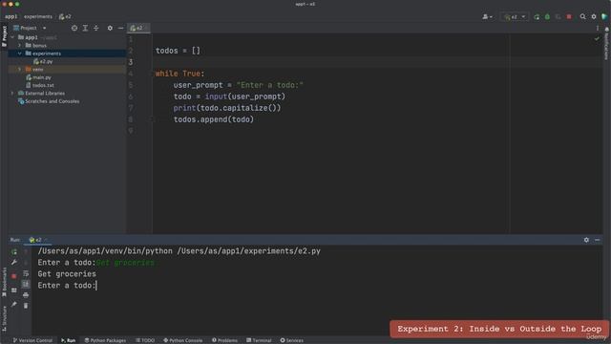Image resolution: width=611 pixels, height=344 pixels.
Task: Expand the venv folder
Action: pos(19,70)
